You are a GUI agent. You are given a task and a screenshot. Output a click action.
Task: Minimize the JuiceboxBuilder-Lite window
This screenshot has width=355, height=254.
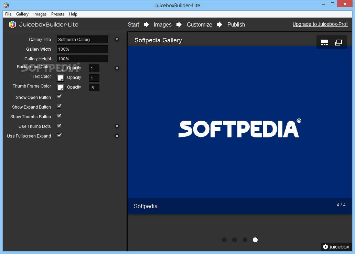[x=323, y=4]
